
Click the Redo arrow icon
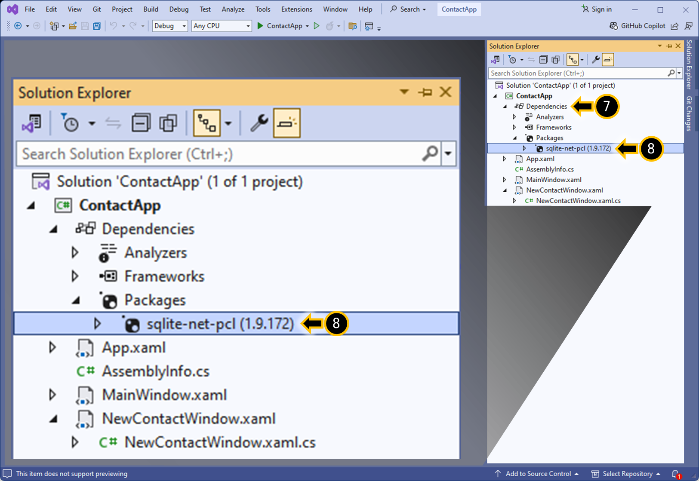click(x=133, y=26)
